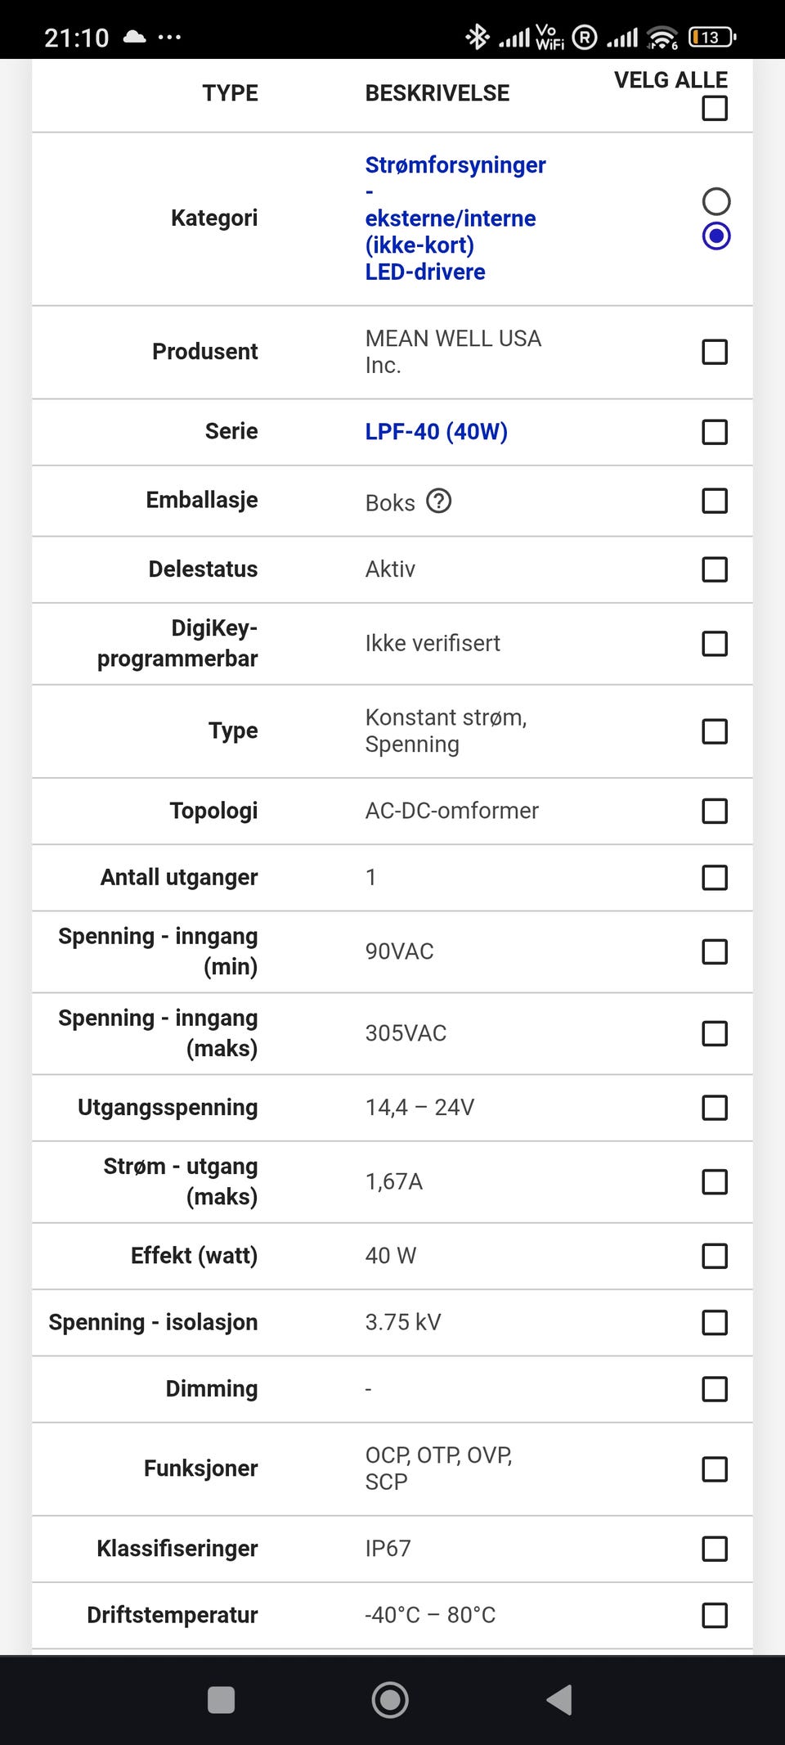Image resolution: width=785 pixels, height=1745 pixels.
Task: Check the Velg alle checkbox
Action: (x=715, y=108)
